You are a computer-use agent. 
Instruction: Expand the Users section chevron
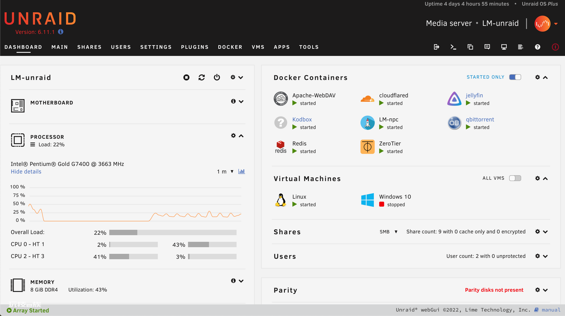pos(546,256)
